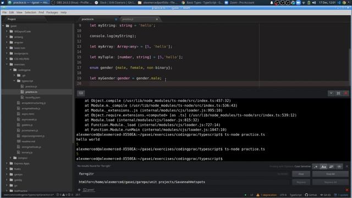Image resolution: width=352 pixels, height=198 pixels.
Task: Click the UTF-8 encoding in status bar
Action: point(283,195)
